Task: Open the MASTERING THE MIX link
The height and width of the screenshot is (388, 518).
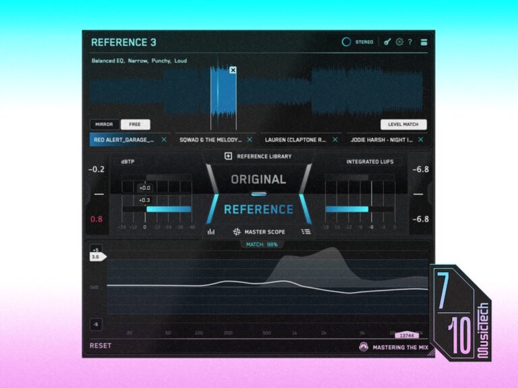Action: [401, 348]
